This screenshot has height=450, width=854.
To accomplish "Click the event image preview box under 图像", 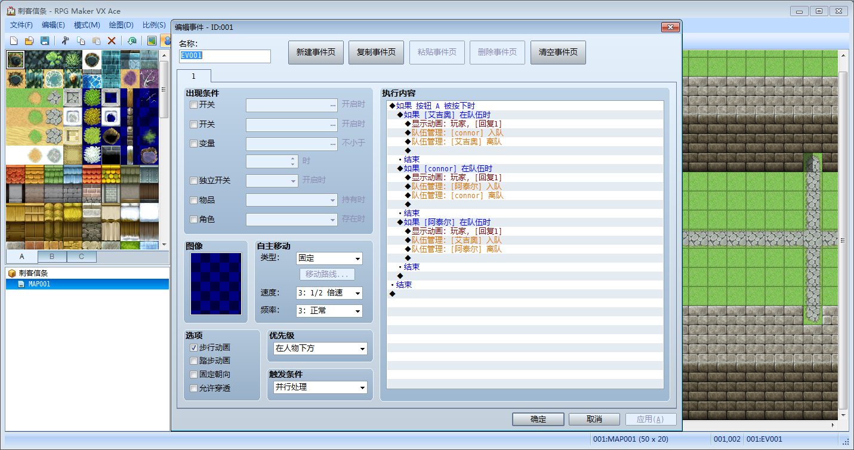I will click(216, 283).
